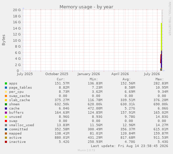Viewport: 173px width, 154px height.
Task: Click the committed max value 615.01M
Action: (x=161, y=129)
